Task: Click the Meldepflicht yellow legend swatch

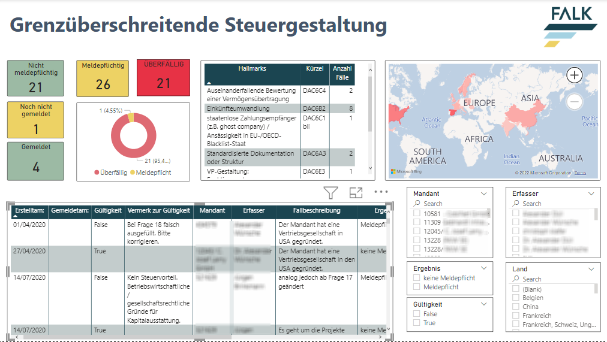Action: [x=133, y=172]
